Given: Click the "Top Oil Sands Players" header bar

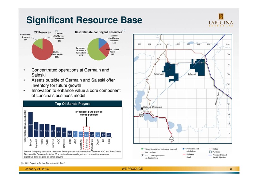Looking at the screenshot, I should (73, 104).
